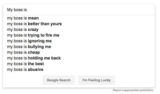
Task: Pick the 'my boss is crazy' suggestion
Action: 79,30
